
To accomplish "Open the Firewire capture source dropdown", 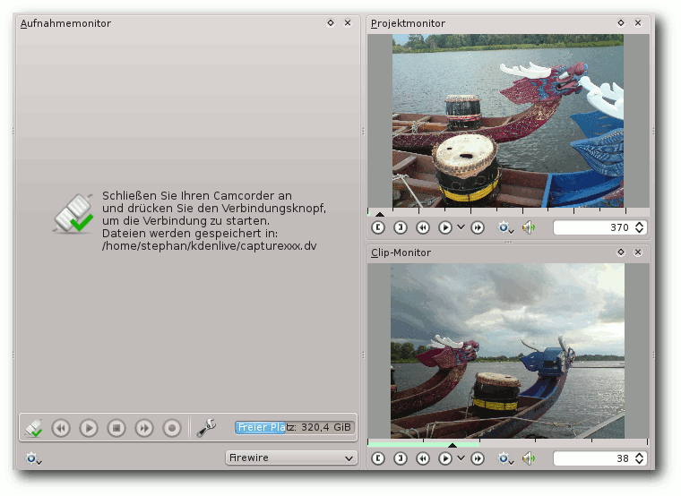I will click(x=291, y=458).
